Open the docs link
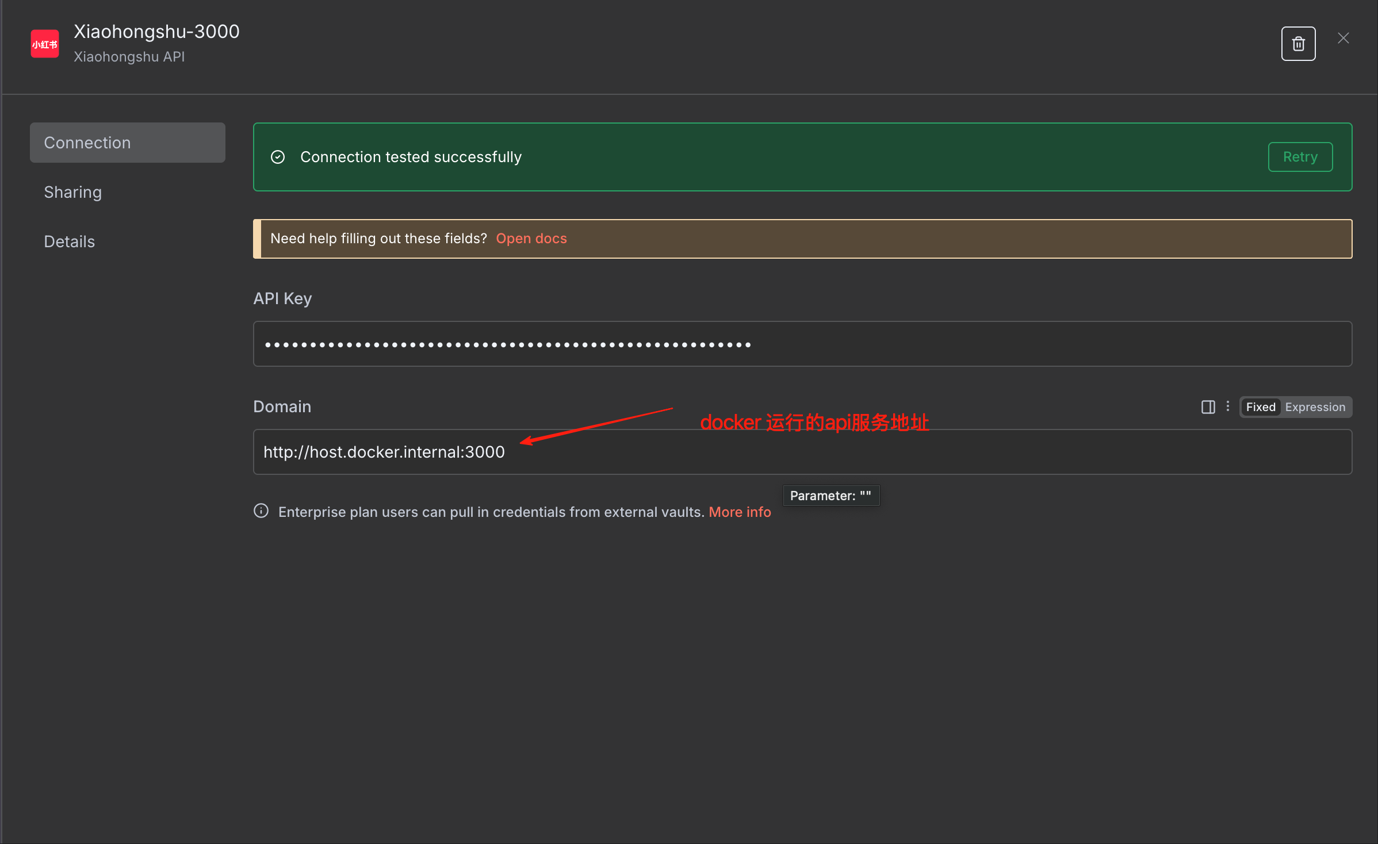 click(531, 239)
